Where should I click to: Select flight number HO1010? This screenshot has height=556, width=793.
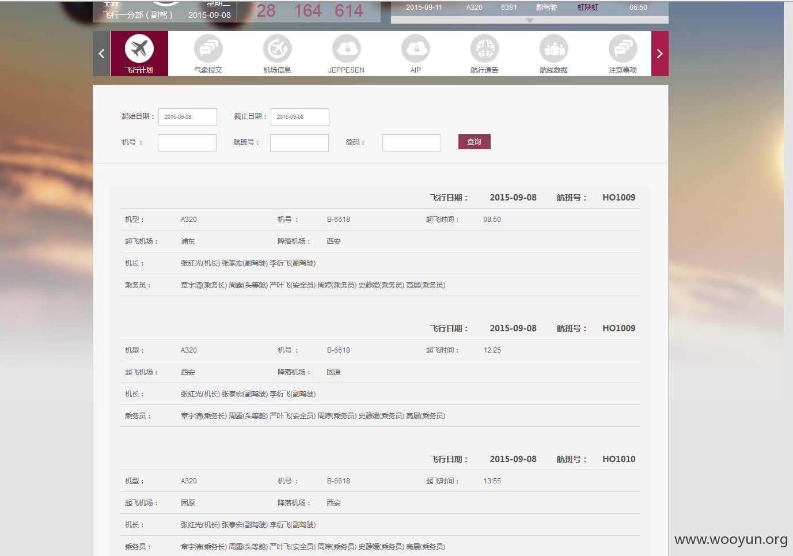[619, 459]
